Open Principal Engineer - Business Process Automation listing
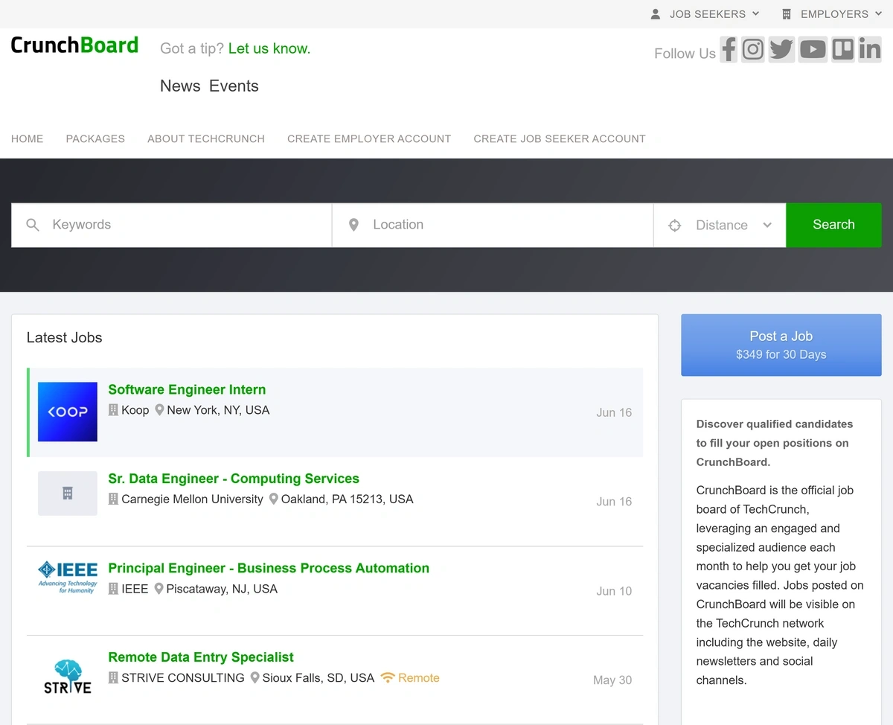Screen dimensions: 893x725 [x=269, y=568]
